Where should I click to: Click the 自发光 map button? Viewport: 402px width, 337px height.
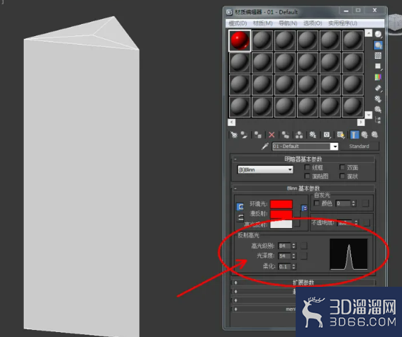coord(365,203)
